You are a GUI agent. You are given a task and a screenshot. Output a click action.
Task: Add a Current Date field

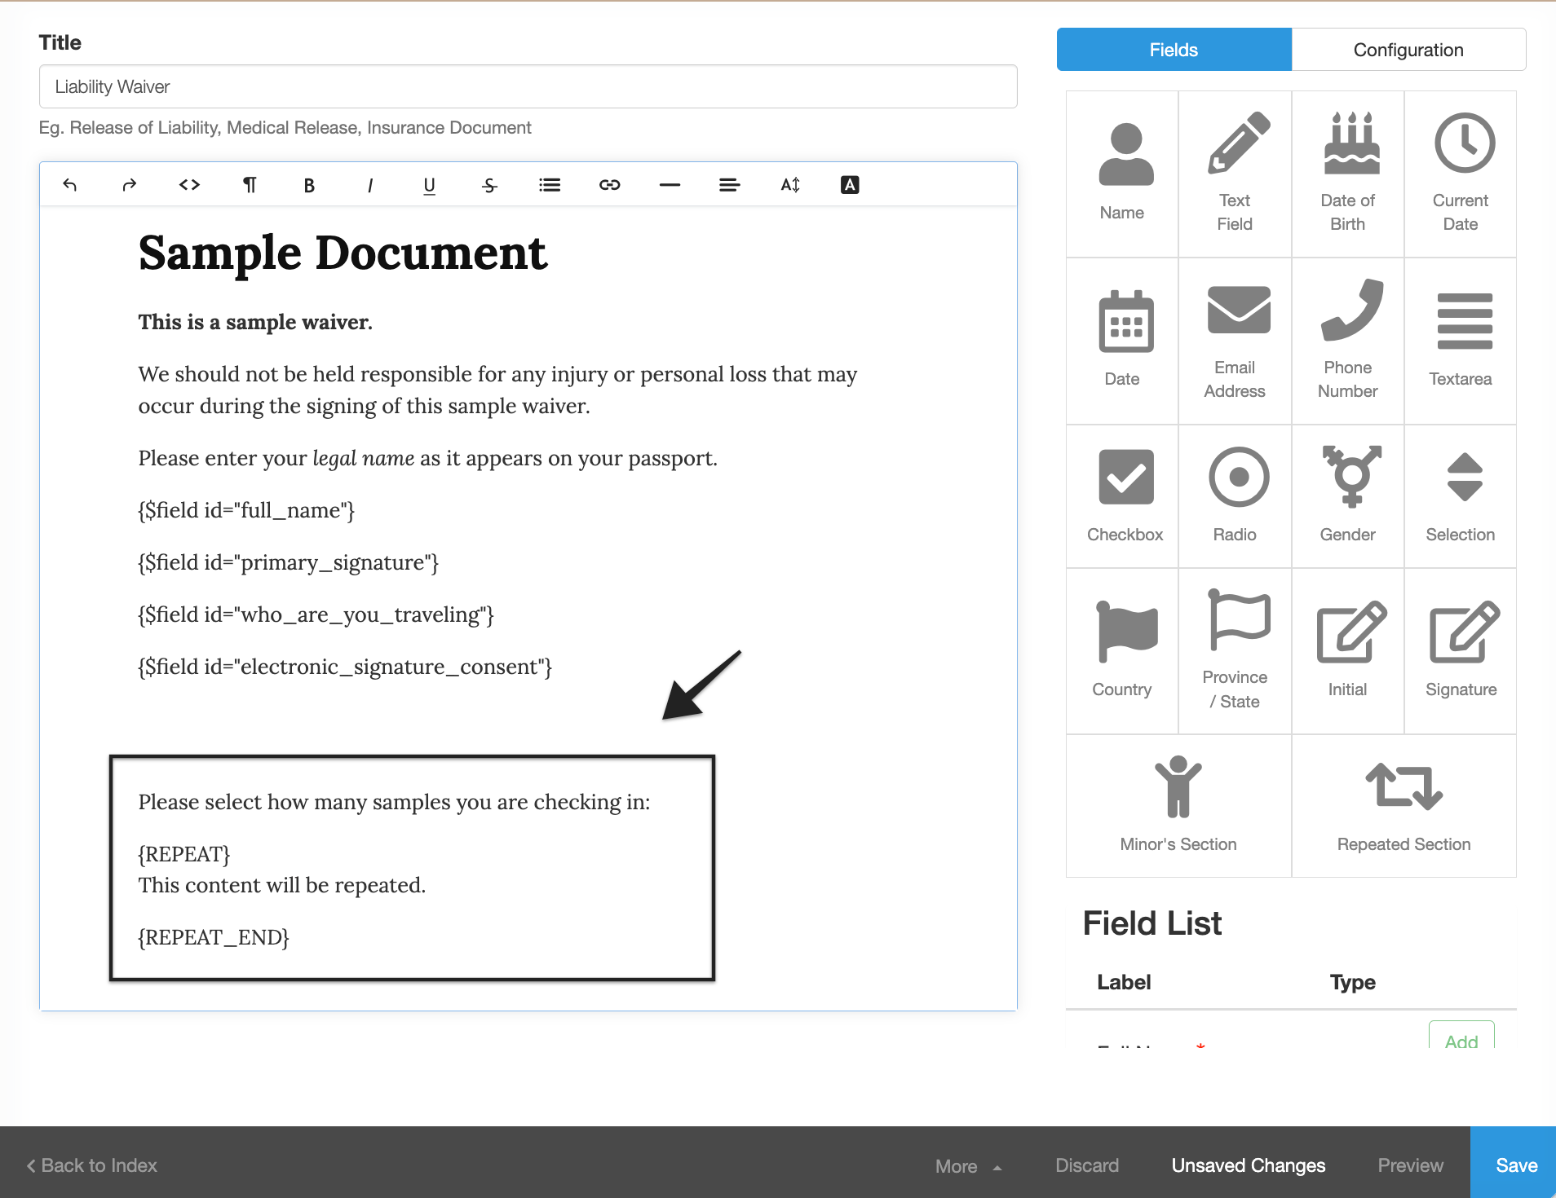(1460, 174)
